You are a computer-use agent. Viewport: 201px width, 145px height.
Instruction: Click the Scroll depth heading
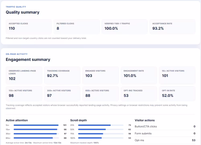pos(78,120)
